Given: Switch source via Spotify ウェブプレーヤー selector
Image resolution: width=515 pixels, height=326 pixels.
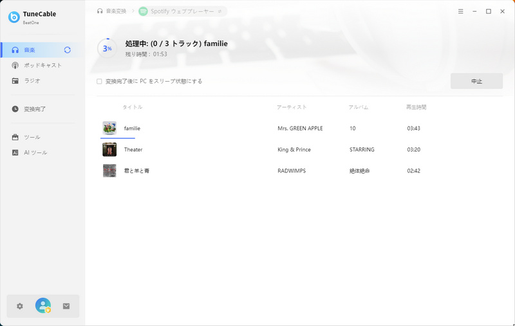Looking at the screenshot, I should 183,11.
